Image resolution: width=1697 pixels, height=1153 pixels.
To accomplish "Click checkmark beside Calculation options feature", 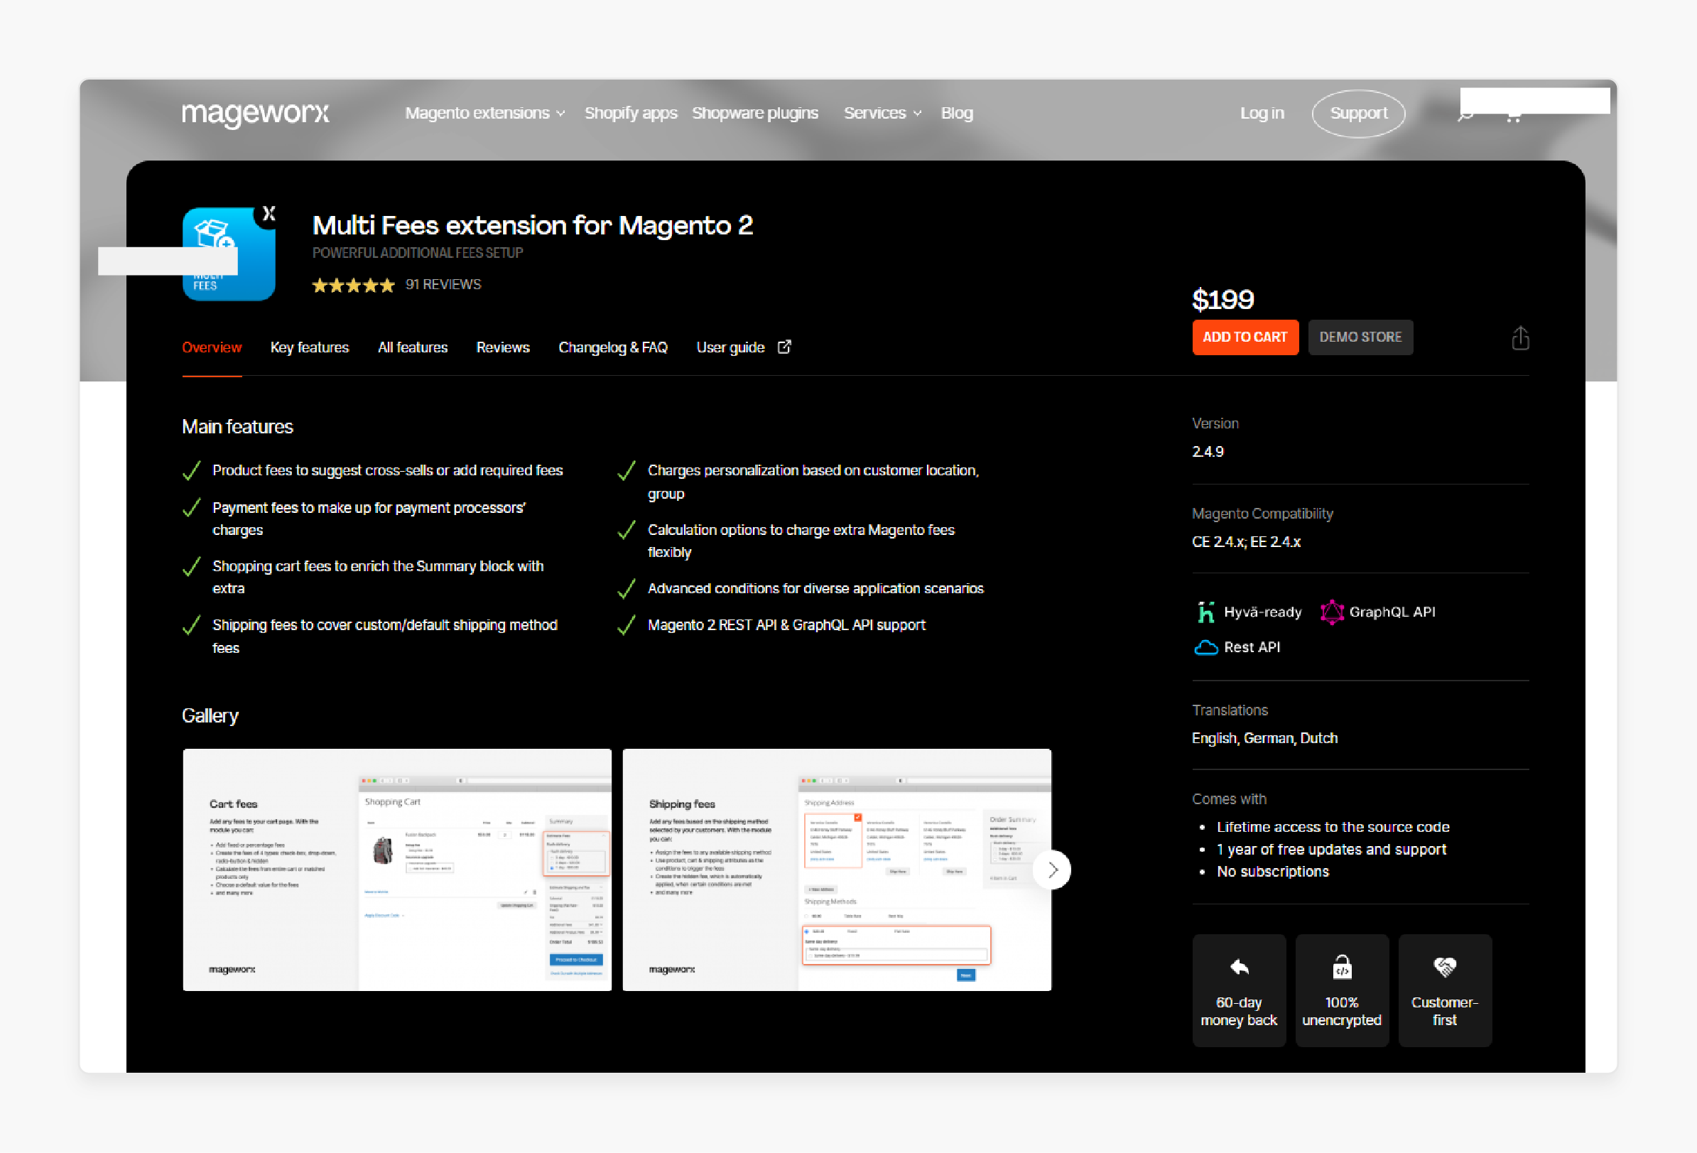I will point(627,530).
